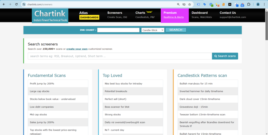Open Premium Realtime & Alerts
The image size is (268, 135).
175,15
